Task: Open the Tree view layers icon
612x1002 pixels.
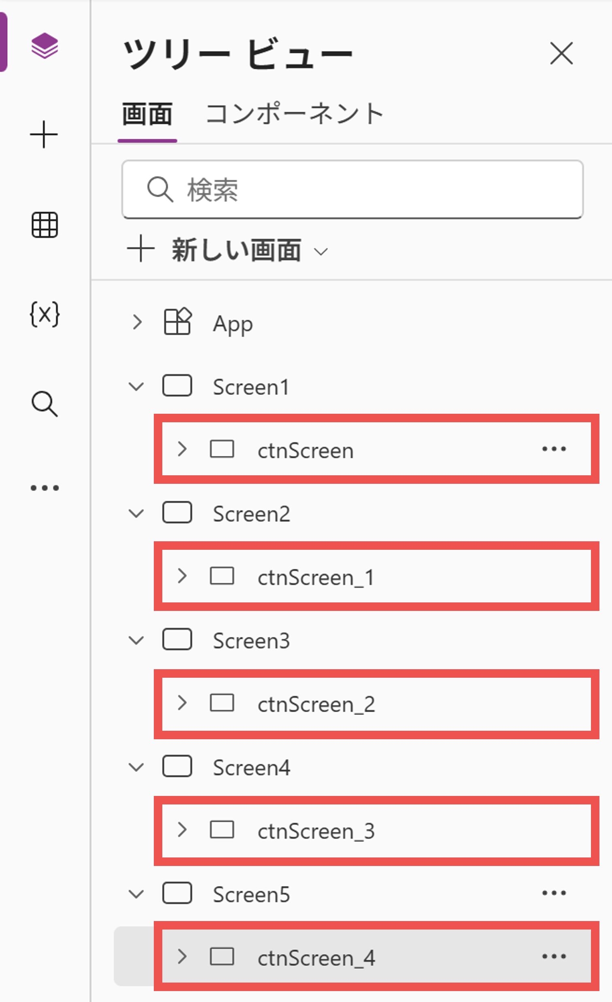Action: coord(45,45)
